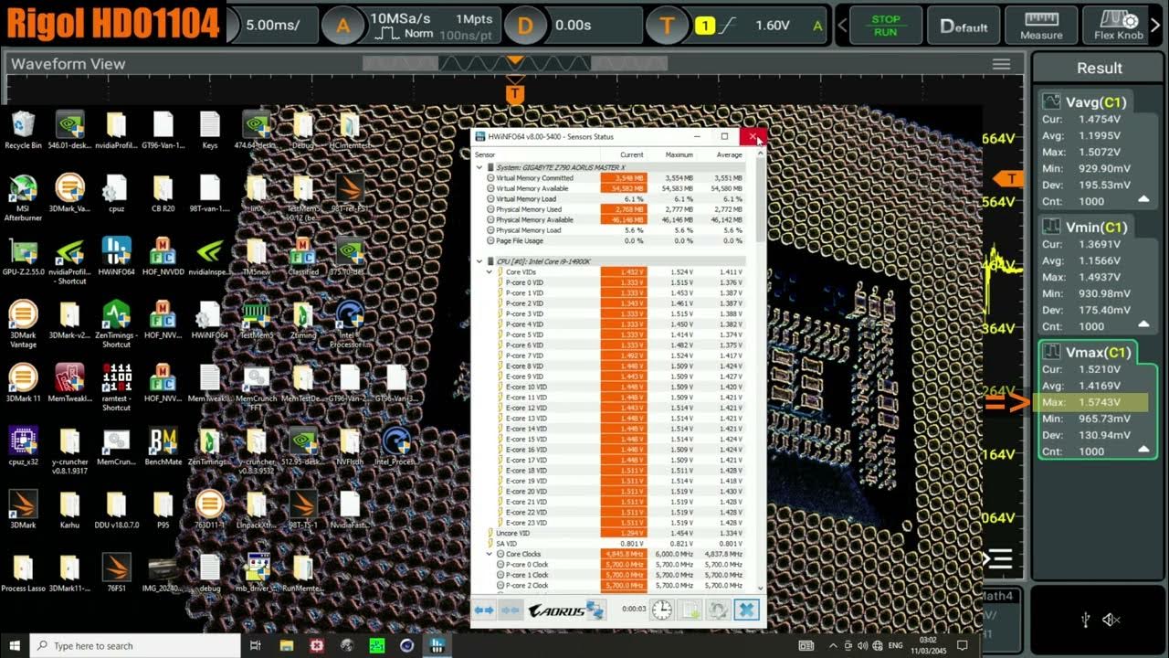Click the STOP/RUN acquisition button
Image resolution: width=1169 pixels, height=658 pixels.
click(885, 26)
